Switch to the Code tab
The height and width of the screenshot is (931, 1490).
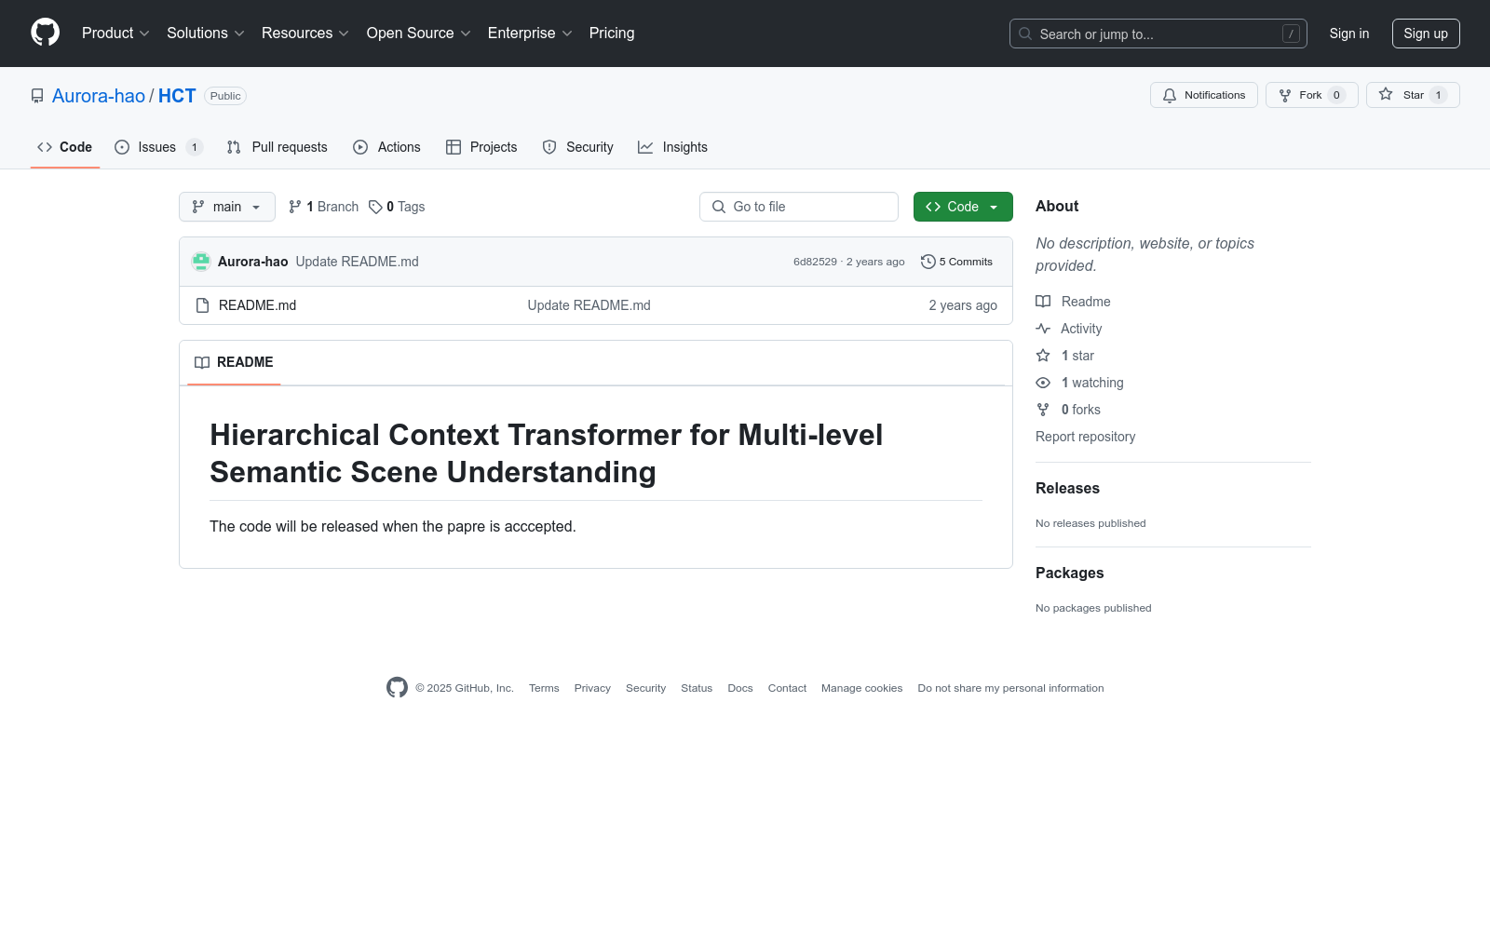pyautogui.click(x=65, y=147)
